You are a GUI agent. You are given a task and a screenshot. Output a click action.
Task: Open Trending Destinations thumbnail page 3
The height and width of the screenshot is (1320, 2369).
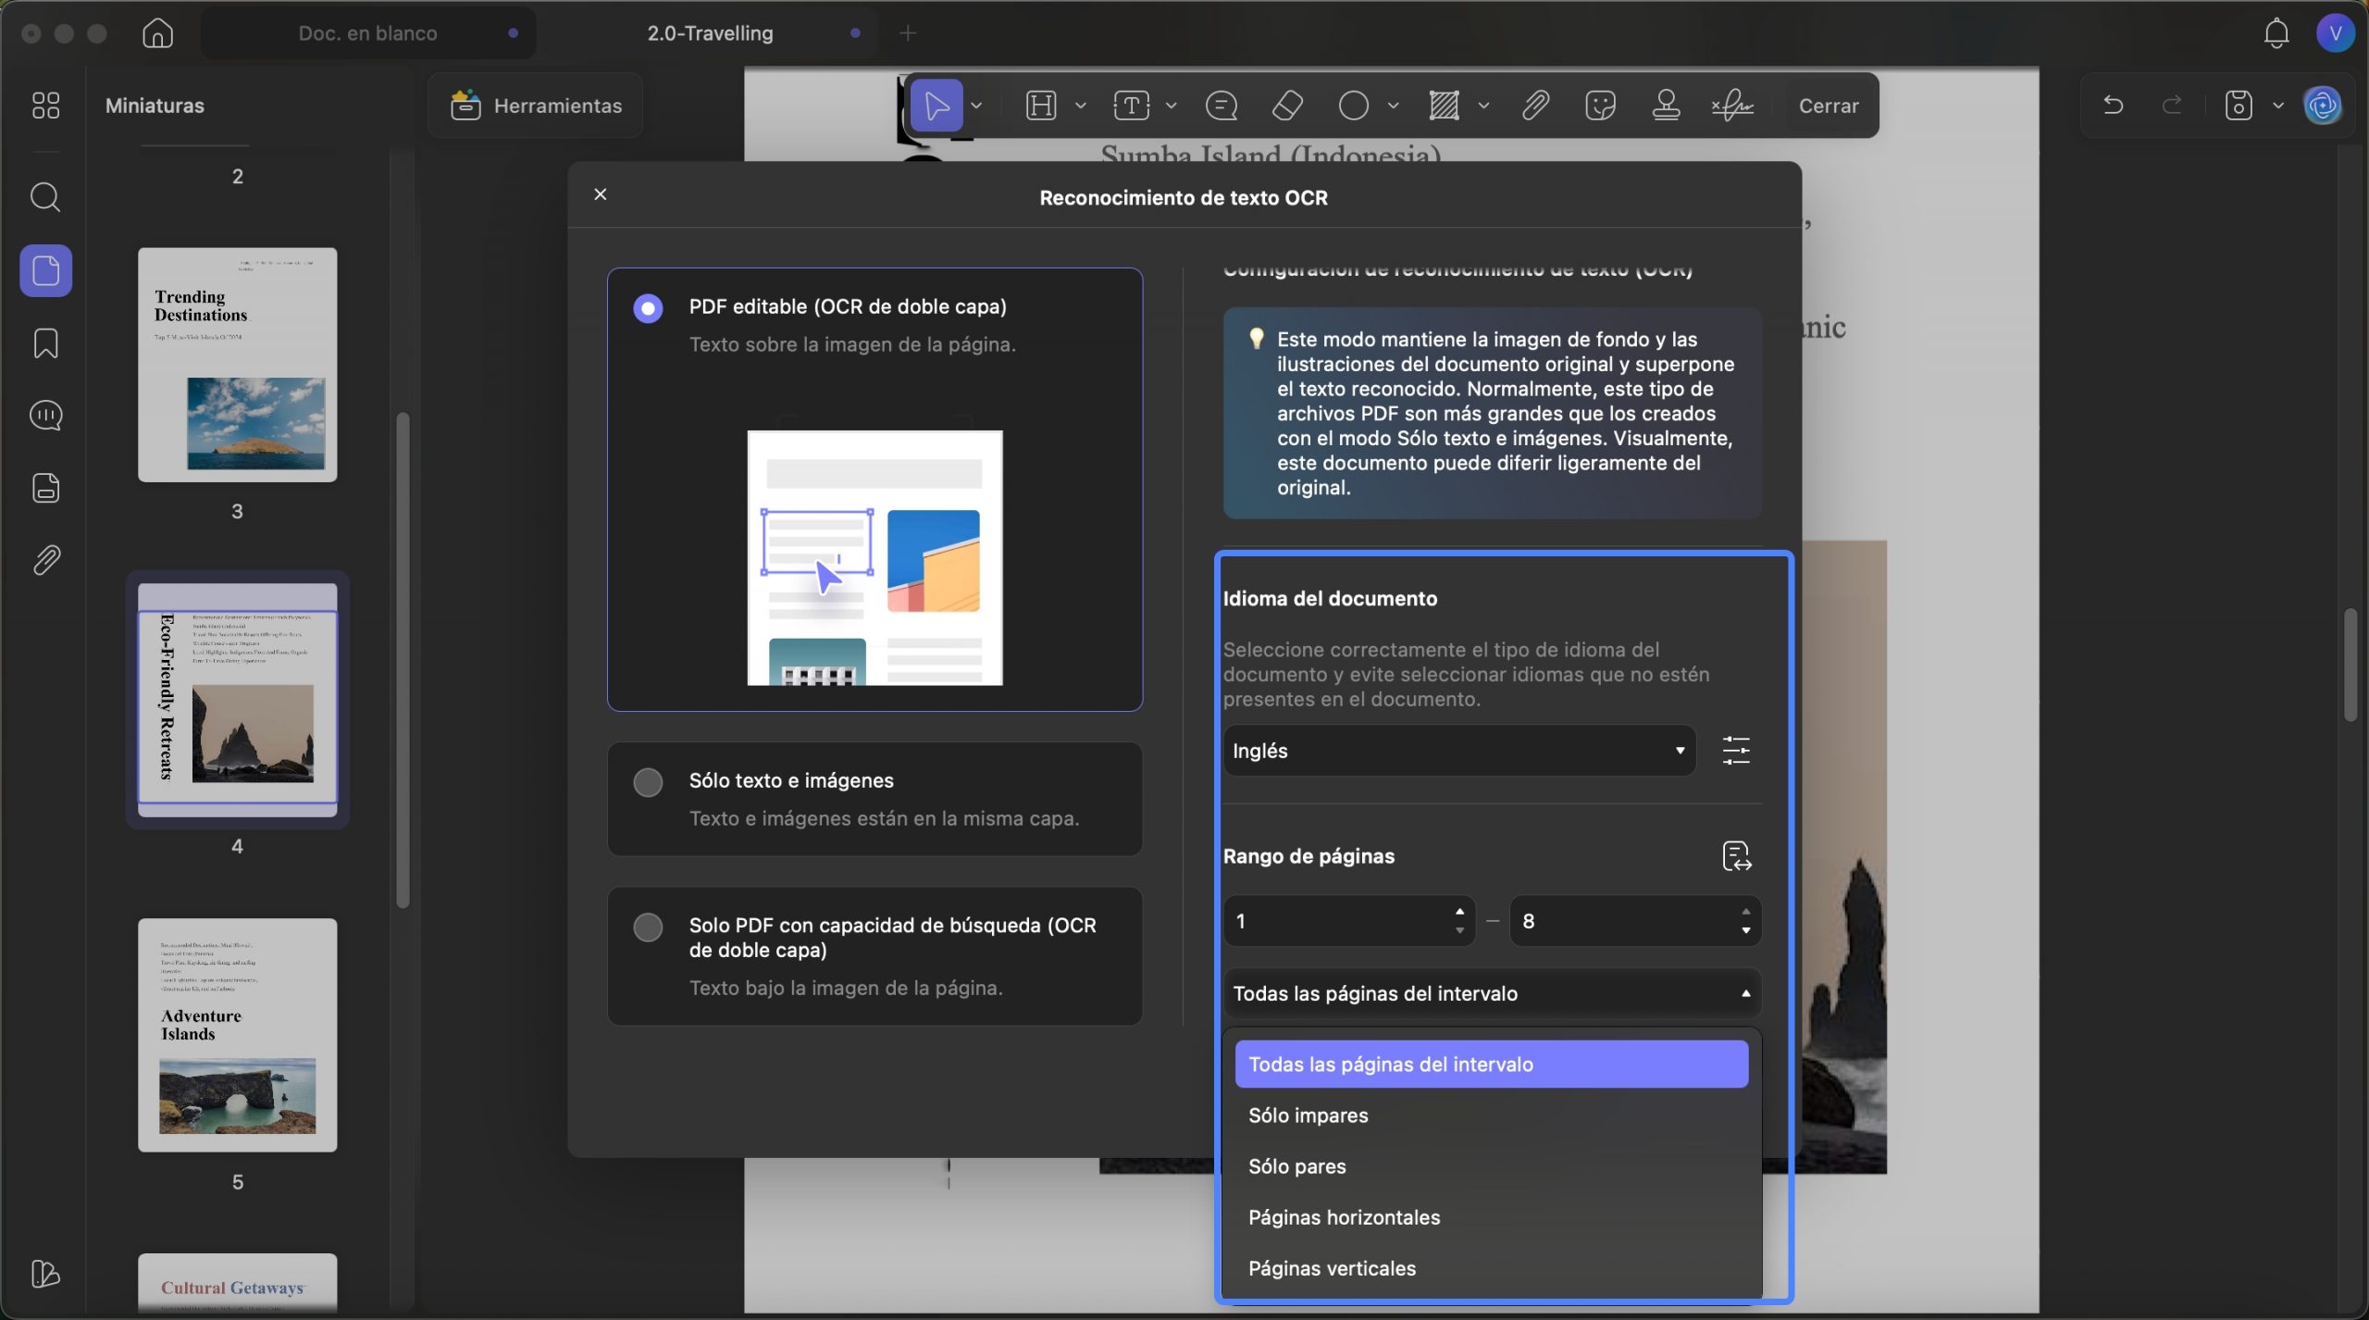click(x=237, y=365)
